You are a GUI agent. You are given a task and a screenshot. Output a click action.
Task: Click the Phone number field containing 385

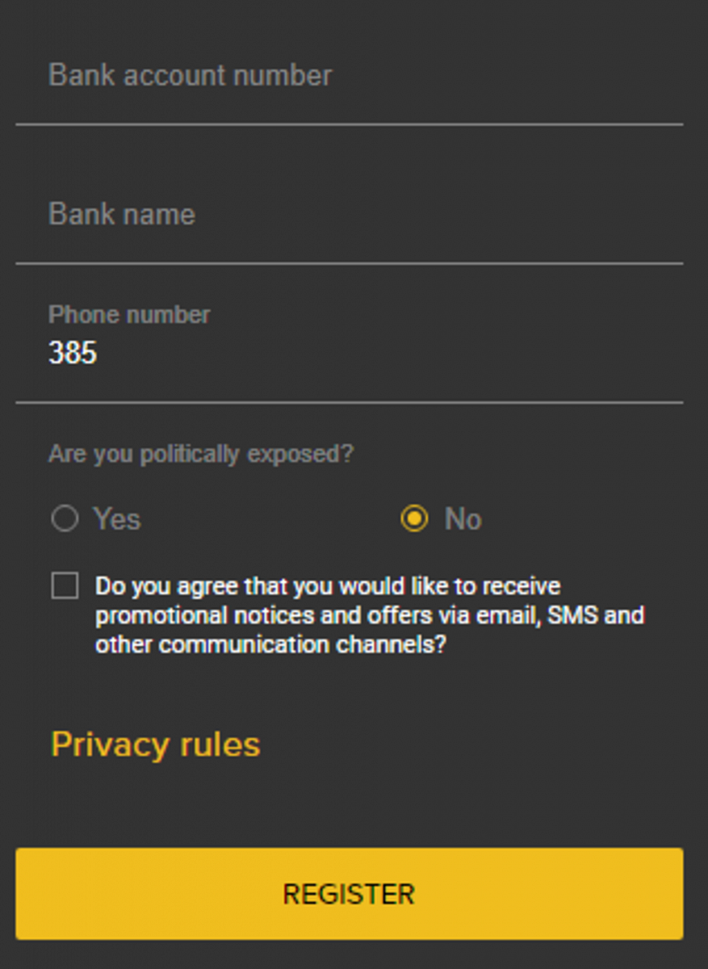(347, 354)
